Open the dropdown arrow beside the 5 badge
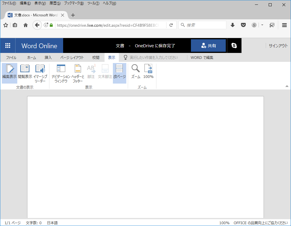 pyautogui.click(x=262, y=25)
